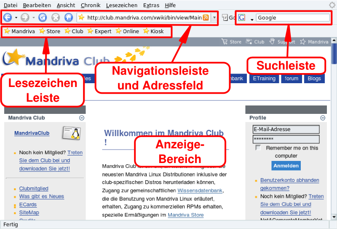
Task: Follow the Wissensdatenbank link
Action: coord(200,190)
